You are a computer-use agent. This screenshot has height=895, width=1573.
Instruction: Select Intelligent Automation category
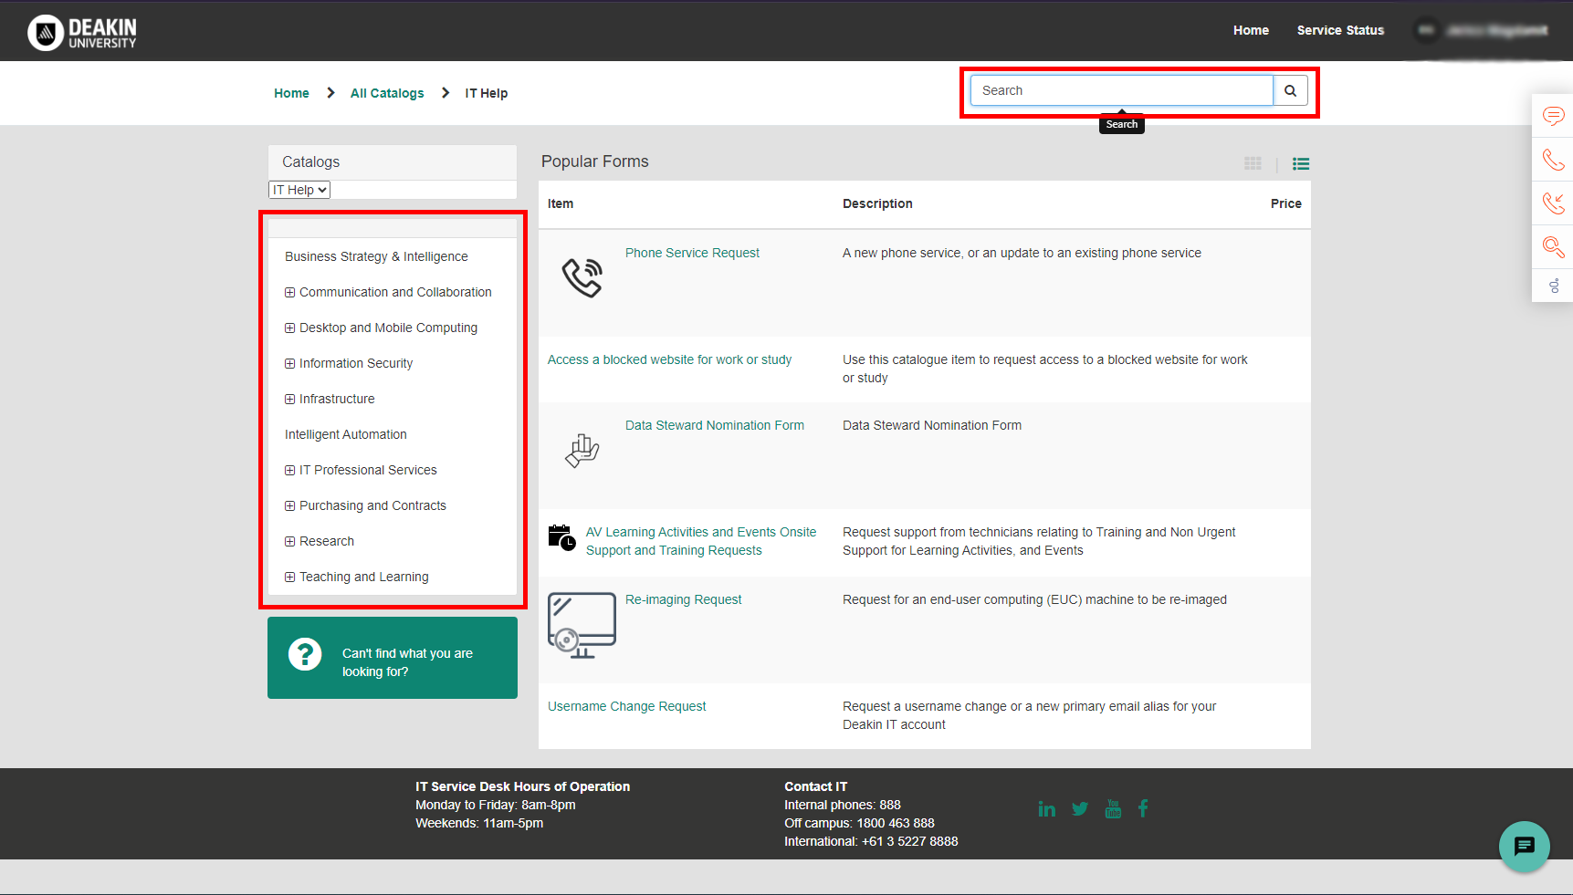tap(345, 434)
